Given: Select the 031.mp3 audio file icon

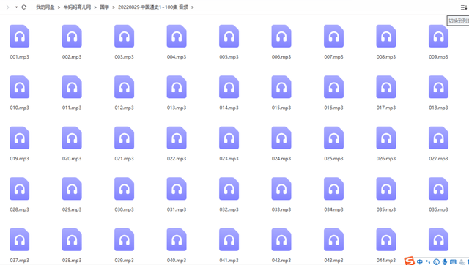Looking at the screenshot, I should (x=177, y=189).
